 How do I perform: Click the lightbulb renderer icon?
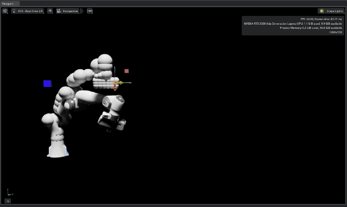pos(14,11)
